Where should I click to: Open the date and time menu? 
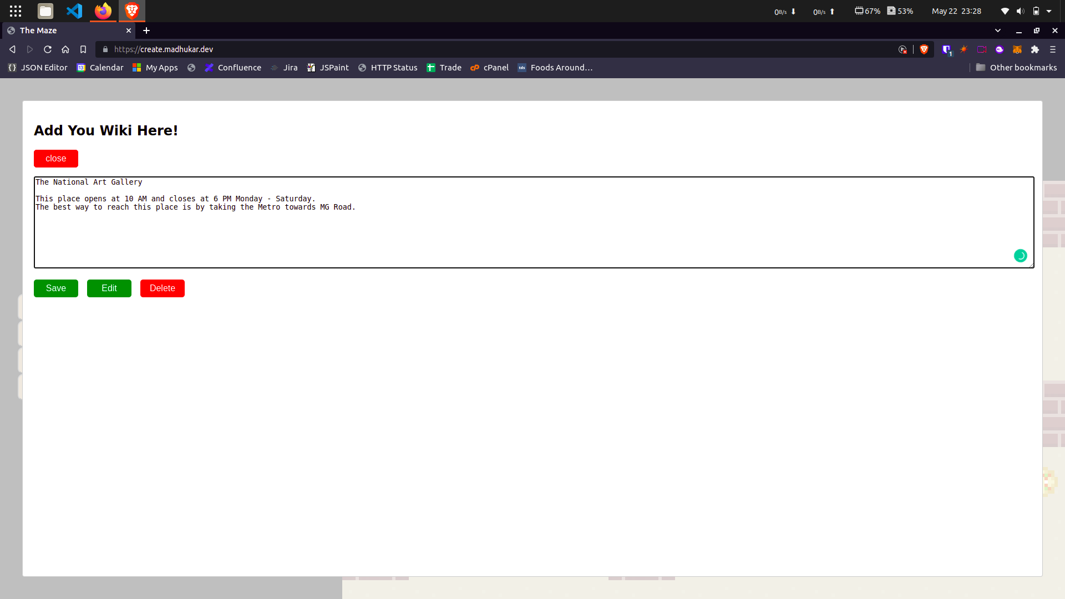point(956,11)
